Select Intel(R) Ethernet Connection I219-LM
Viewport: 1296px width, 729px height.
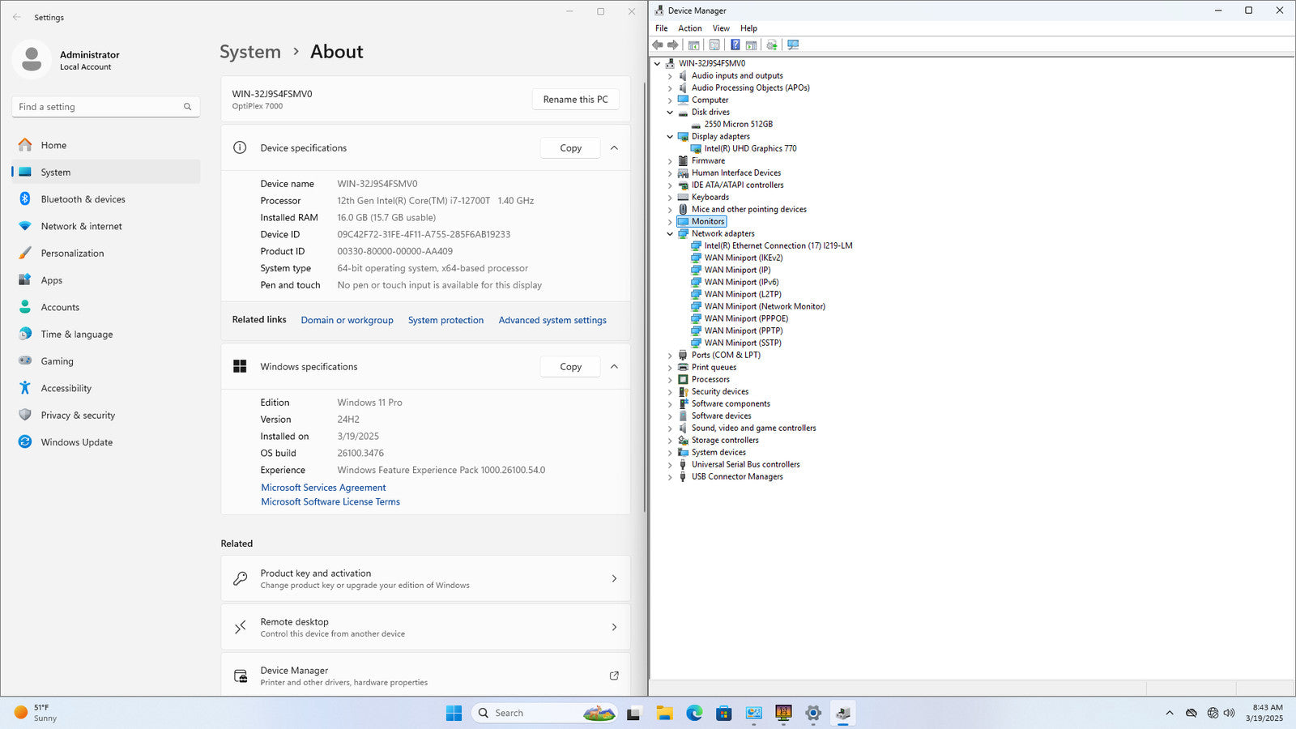(x=778, y=246)
